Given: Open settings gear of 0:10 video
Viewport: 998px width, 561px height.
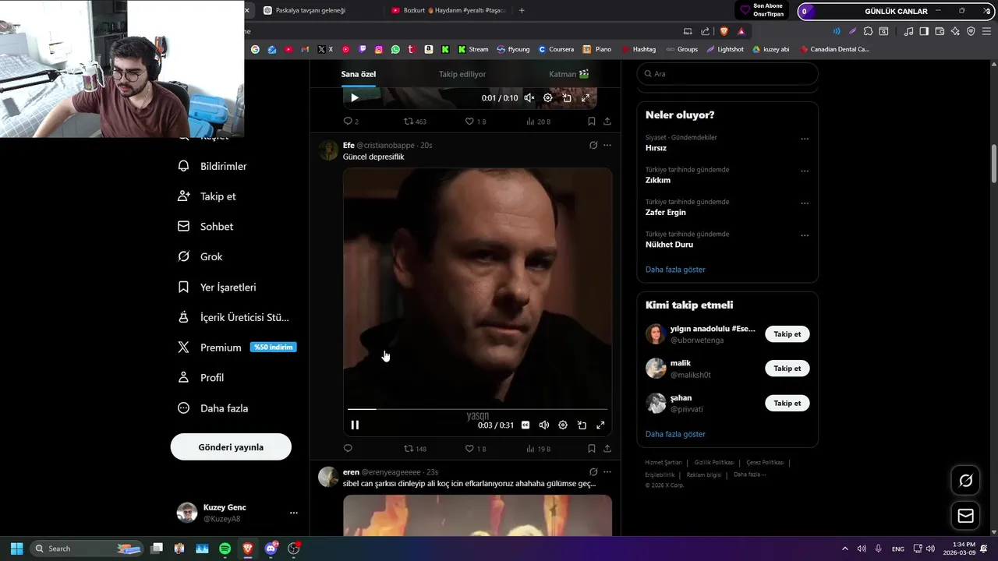Looking at the screenshot, I should 548,97.
